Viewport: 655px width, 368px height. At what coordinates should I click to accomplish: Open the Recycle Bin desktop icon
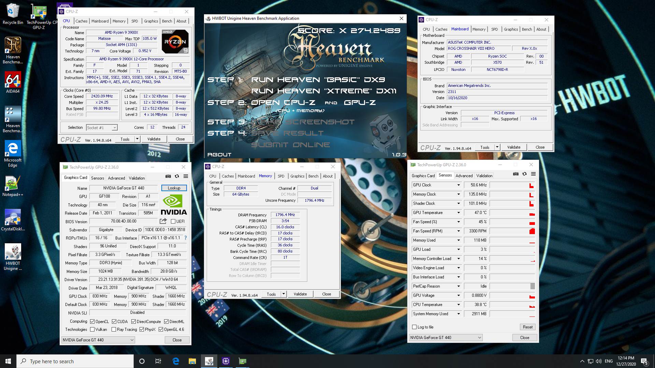click(x=13, y=14)
